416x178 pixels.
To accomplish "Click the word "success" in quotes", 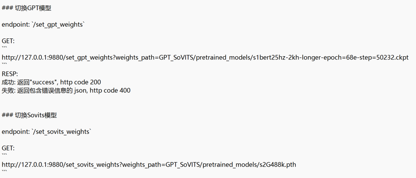I will pyautogui.click(x=43, y=82).
